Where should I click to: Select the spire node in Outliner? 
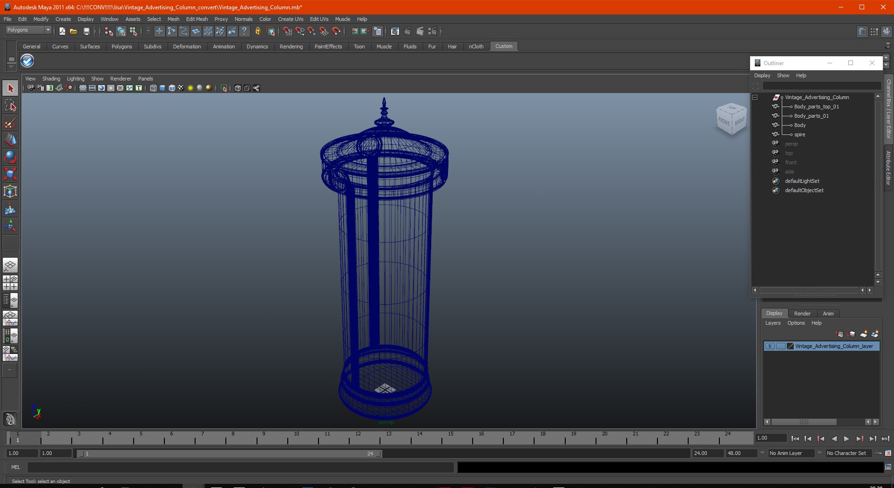coord(799,134)
